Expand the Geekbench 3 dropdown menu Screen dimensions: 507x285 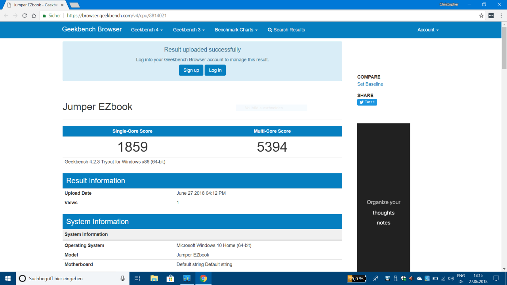point(189,30)
